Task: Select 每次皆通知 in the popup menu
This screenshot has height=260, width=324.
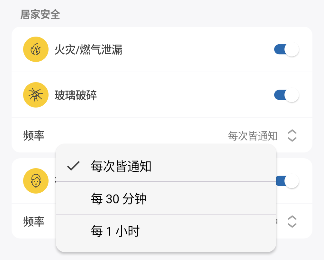Action: click(121, 167)
